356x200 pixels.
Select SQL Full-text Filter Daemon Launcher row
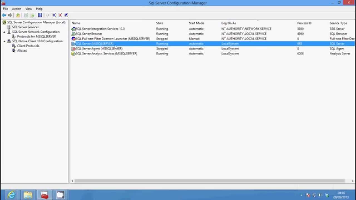(213, 39)
